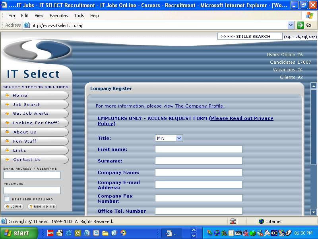
Task: Click the Company E-mail Address field
Action: (199, 185)
